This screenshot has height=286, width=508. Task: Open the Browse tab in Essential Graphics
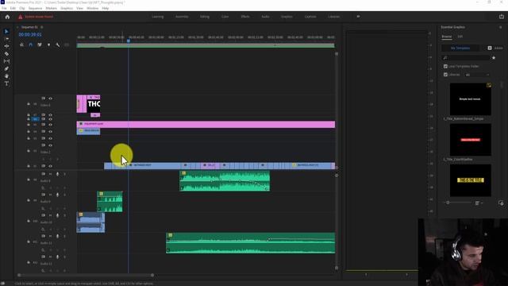446,37
